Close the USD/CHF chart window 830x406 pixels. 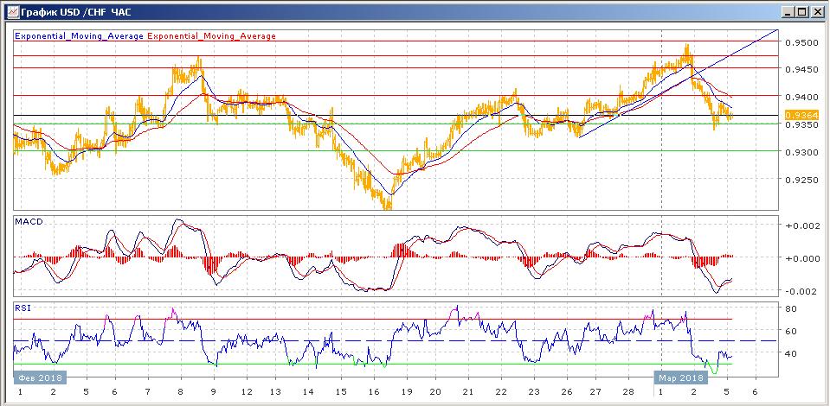point(817,10)
